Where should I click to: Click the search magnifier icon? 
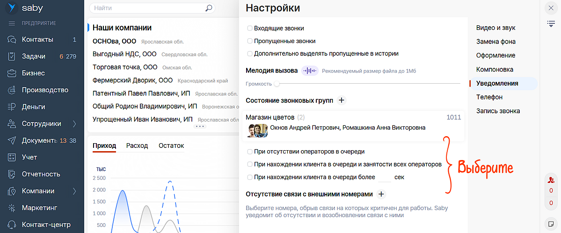tap(209, 8)
